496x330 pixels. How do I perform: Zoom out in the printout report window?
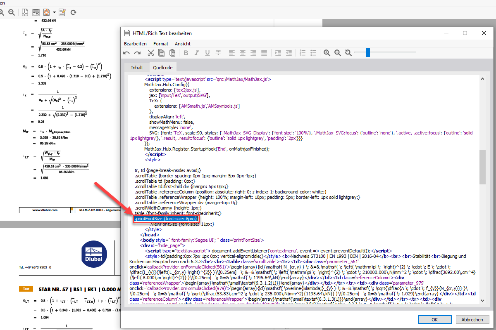point(12,12)
